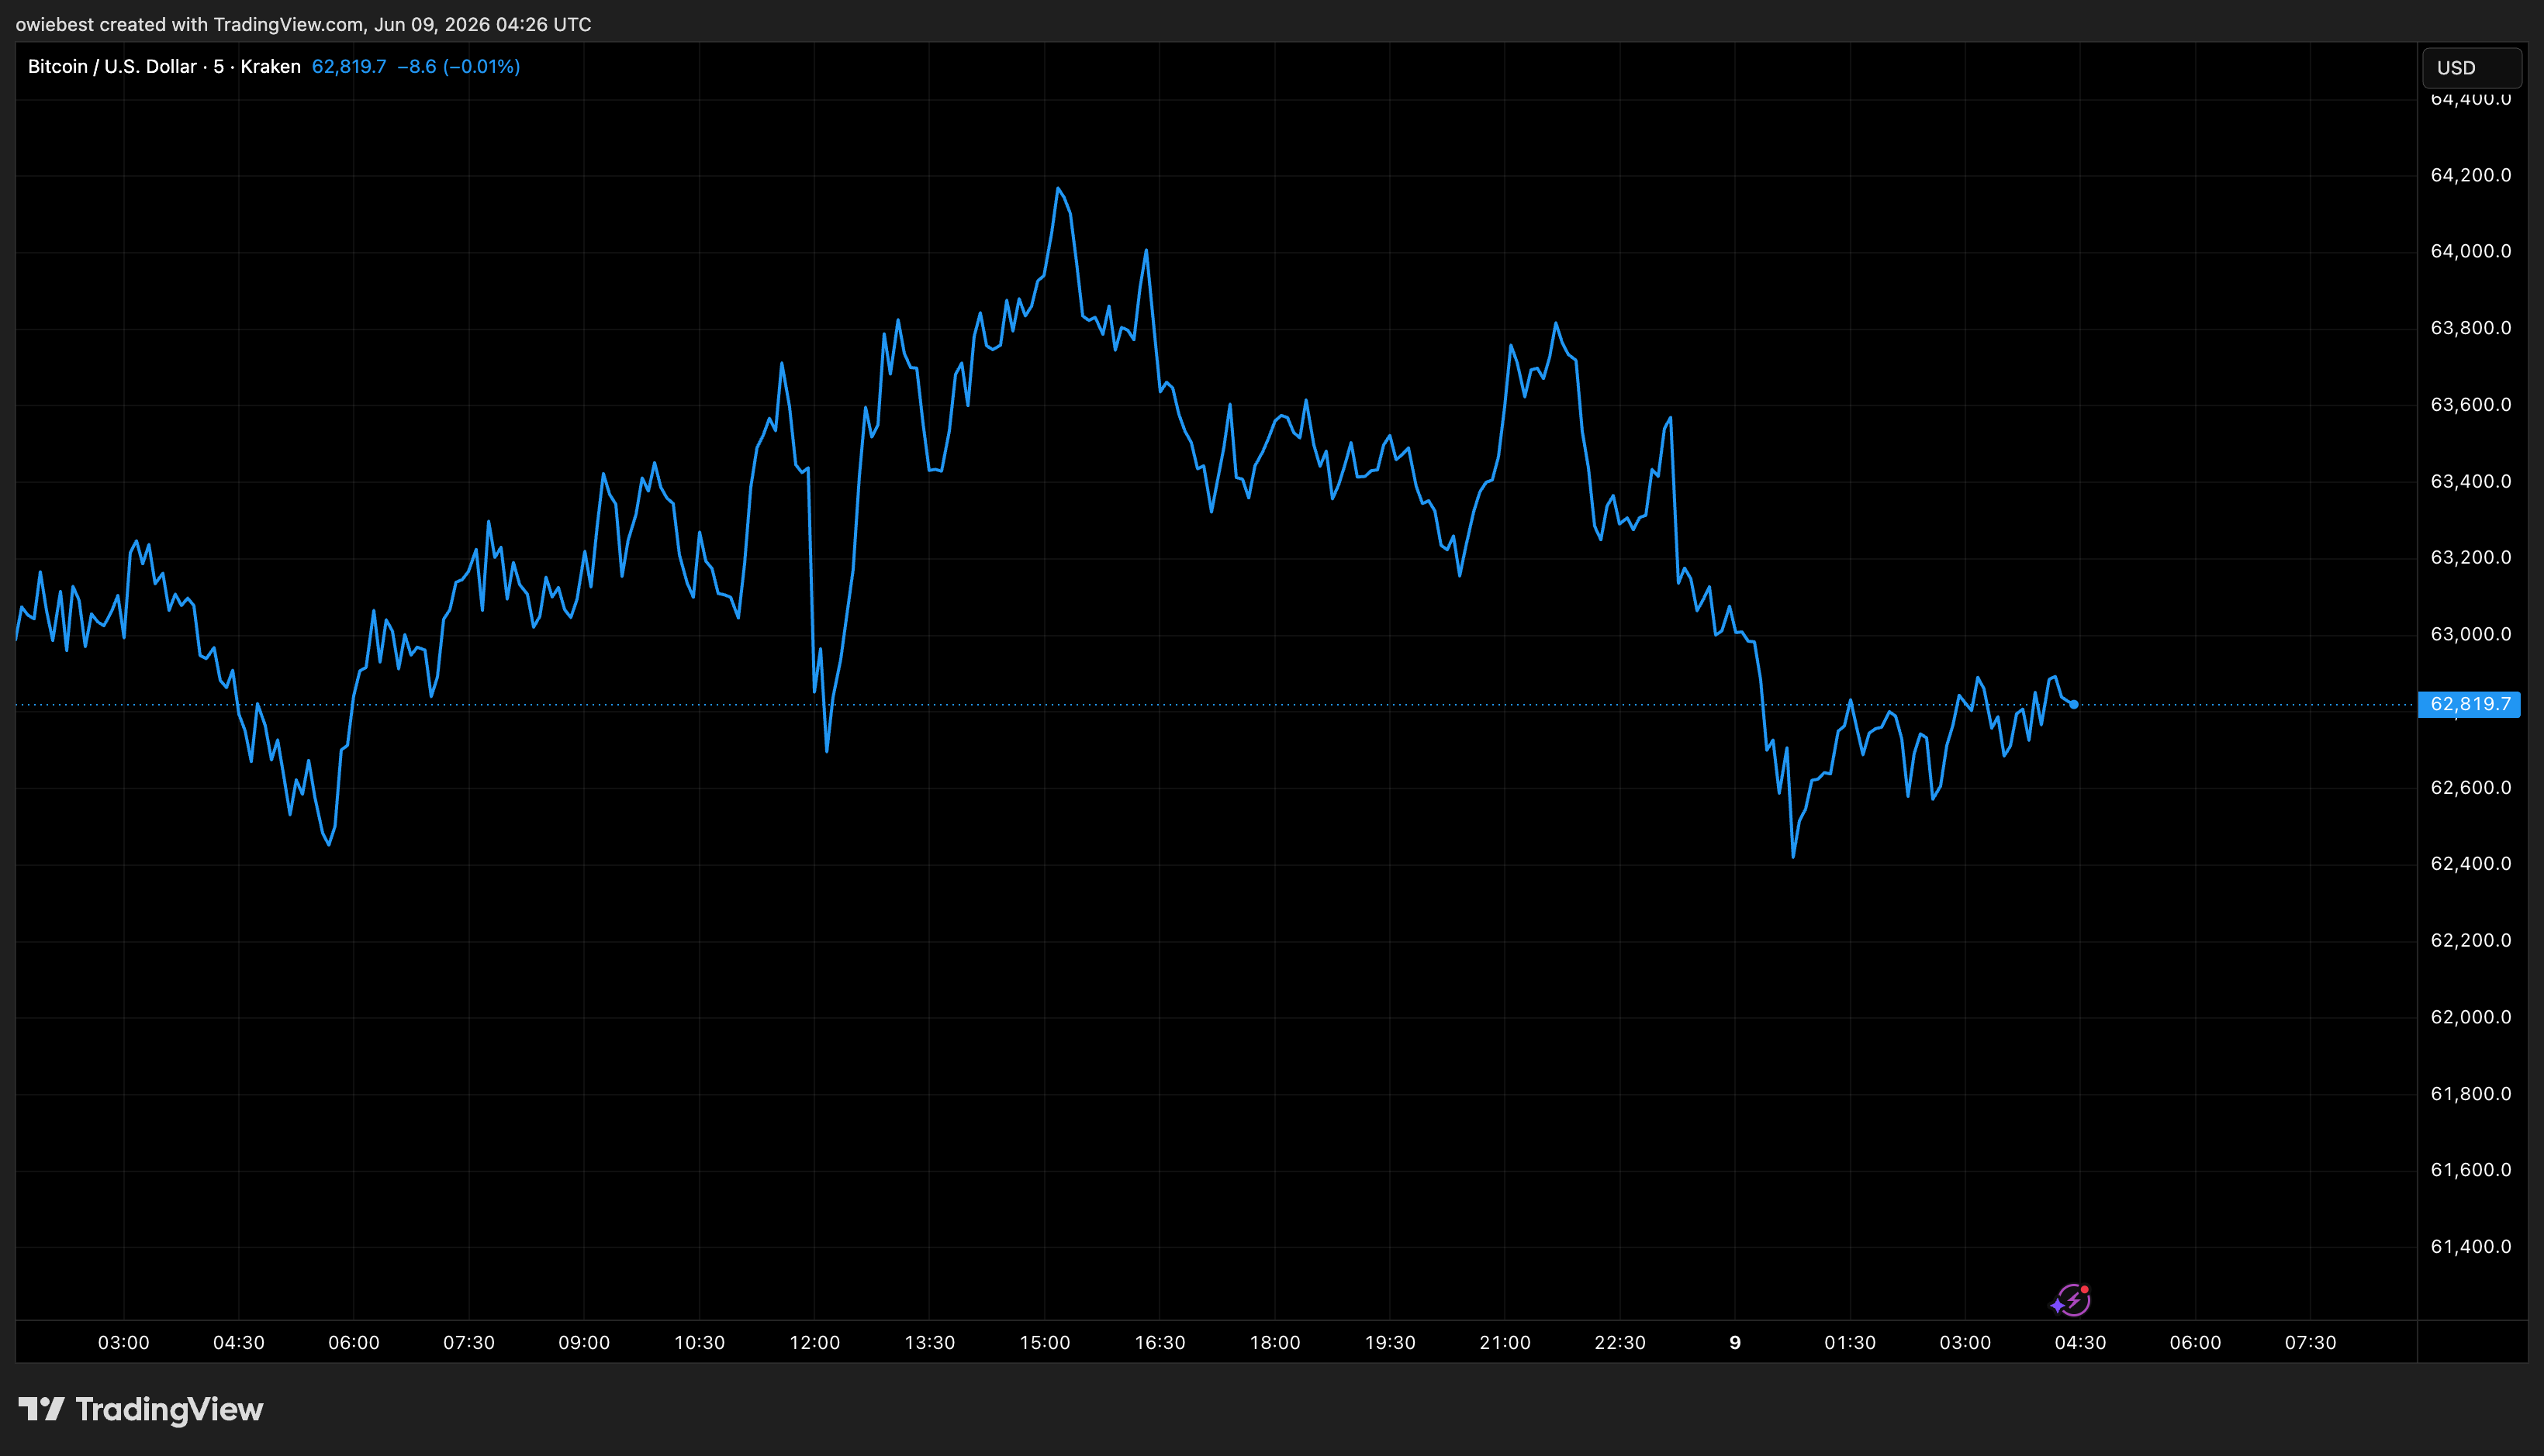Click the 10:30 time axis label
This screenshot has width=2544, height=1456.
[700, 1342]
